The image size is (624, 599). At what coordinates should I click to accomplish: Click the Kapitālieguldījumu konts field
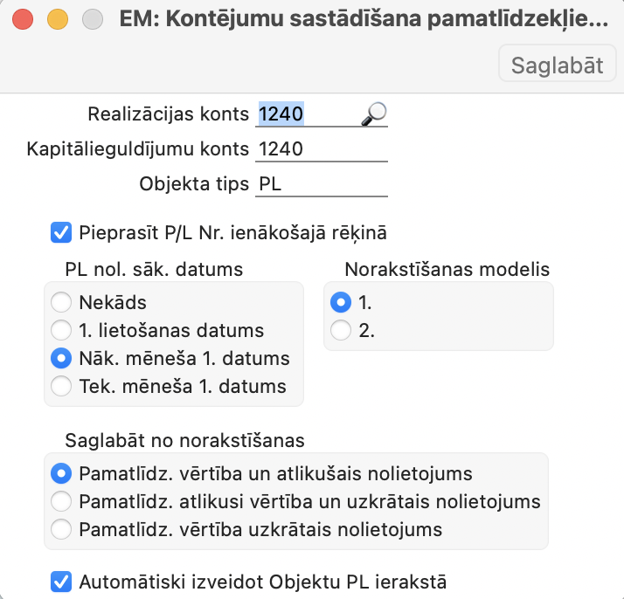point(322,149)
